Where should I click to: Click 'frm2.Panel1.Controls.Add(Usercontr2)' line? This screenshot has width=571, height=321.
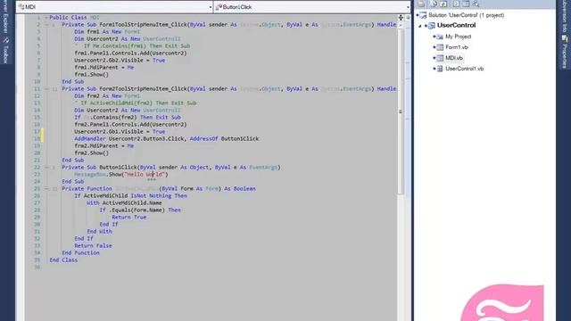tap(130, 125)
